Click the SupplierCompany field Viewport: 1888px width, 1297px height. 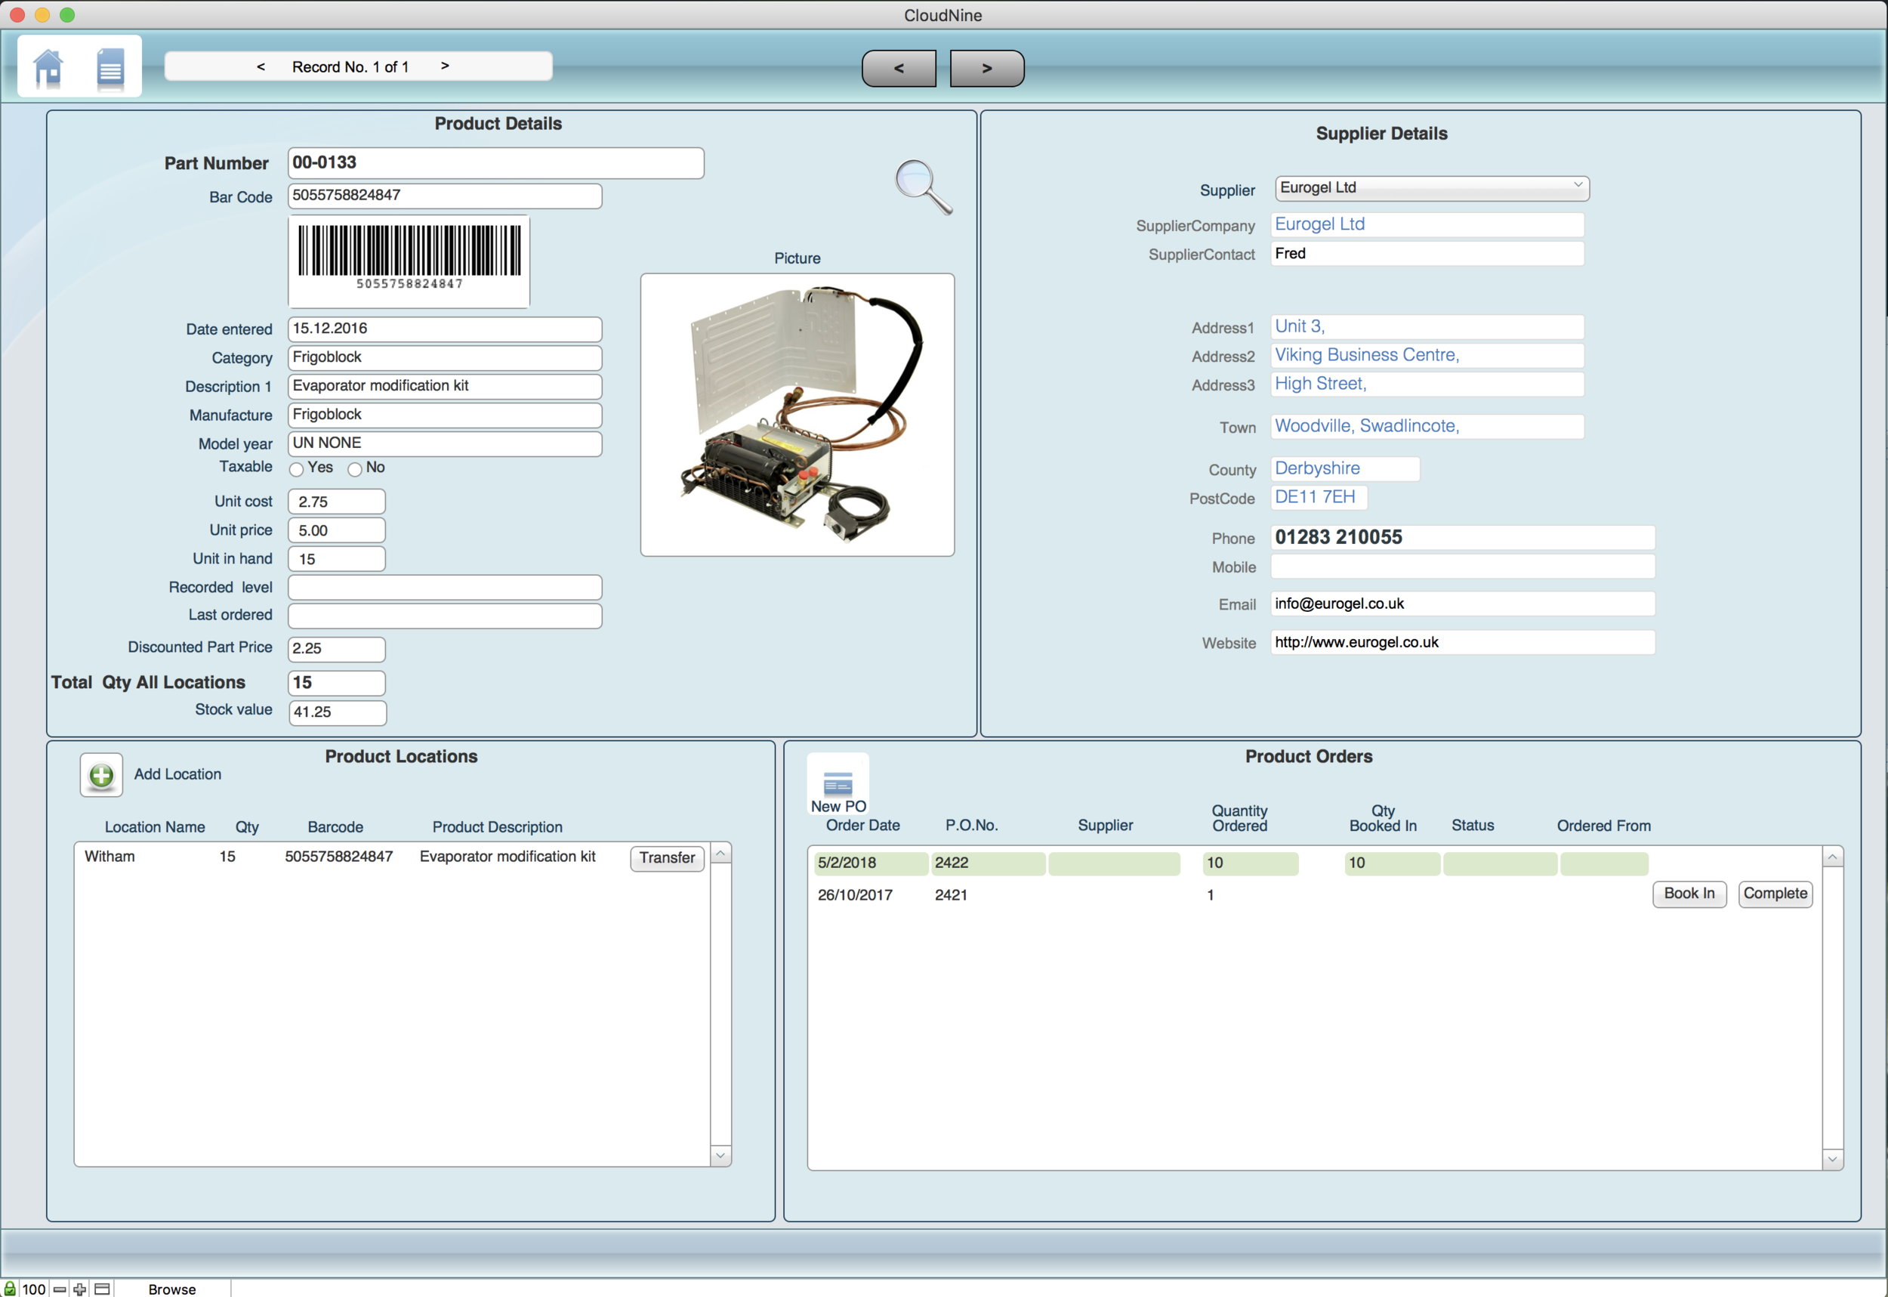click(x=1427, y=224)
